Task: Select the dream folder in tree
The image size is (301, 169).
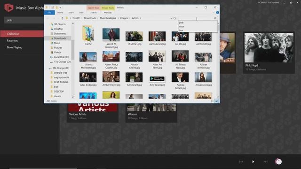Action: pos(57,96)
